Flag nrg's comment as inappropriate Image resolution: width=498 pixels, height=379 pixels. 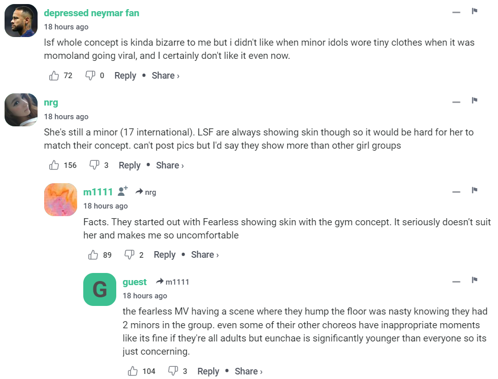click(x=475, y=100)
